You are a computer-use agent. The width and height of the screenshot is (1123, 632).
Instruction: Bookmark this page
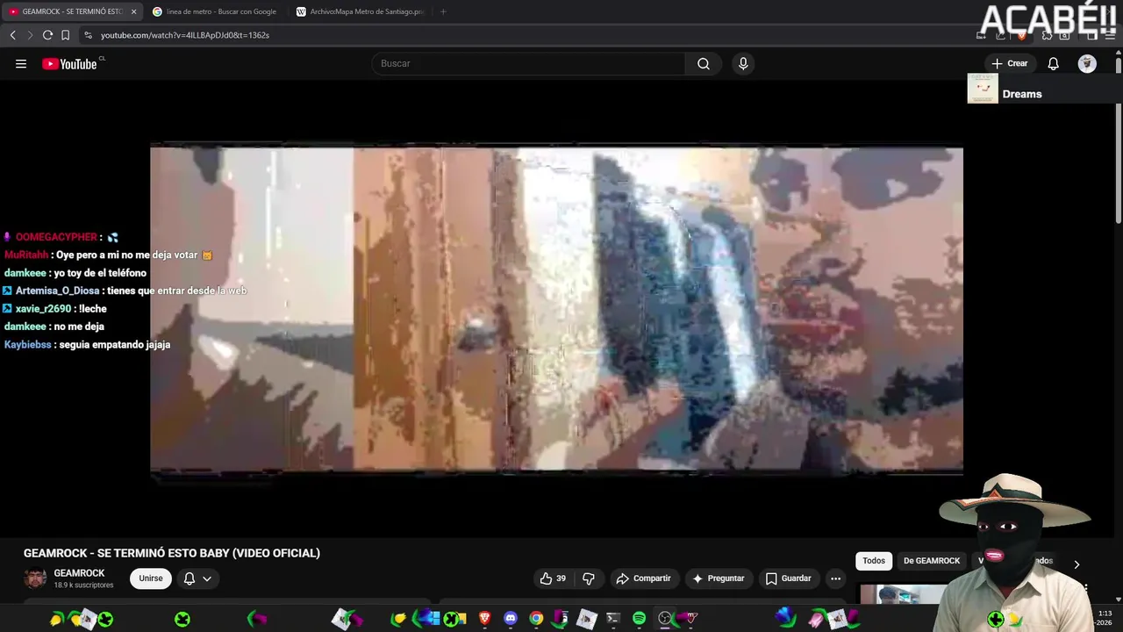65,35
